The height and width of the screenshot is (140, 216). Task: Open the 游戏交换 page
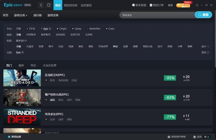pyautogui.click(x=53, y=15)
